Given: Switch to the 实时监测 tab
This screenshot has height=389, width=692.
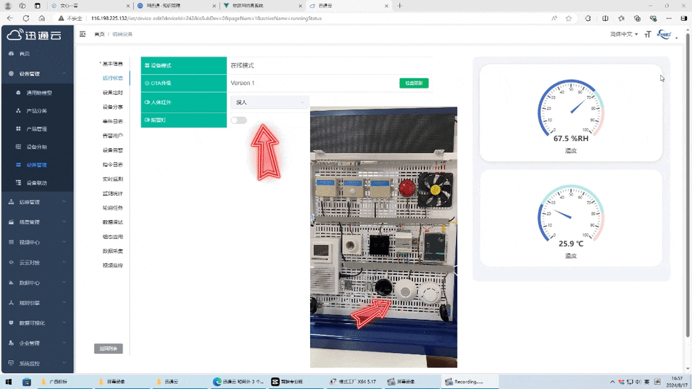Looking at the screenshot, I should tap(112, 179).
